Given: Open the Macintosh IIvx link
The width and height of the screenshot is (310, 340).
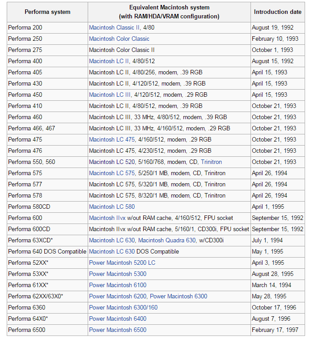Looking at the screenshot, I should (x=107, y=218).
